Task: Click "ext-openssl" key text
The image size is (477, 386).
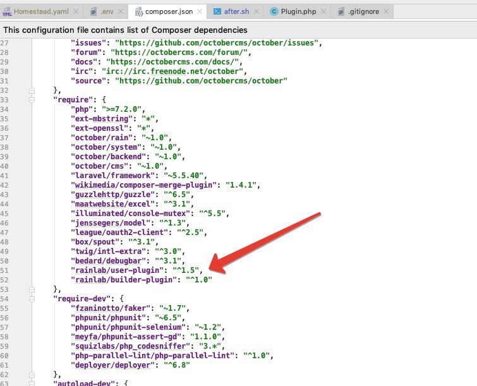Action: click(99, 128)
